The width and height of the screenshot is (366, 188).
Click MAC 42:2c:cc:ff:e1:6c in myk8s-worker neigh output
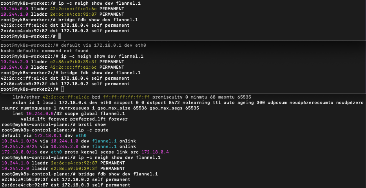(x=74, y=9)
